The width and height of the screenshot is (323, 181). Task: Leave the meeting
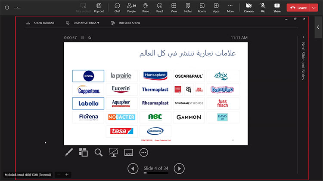click(x=301, y=7)
